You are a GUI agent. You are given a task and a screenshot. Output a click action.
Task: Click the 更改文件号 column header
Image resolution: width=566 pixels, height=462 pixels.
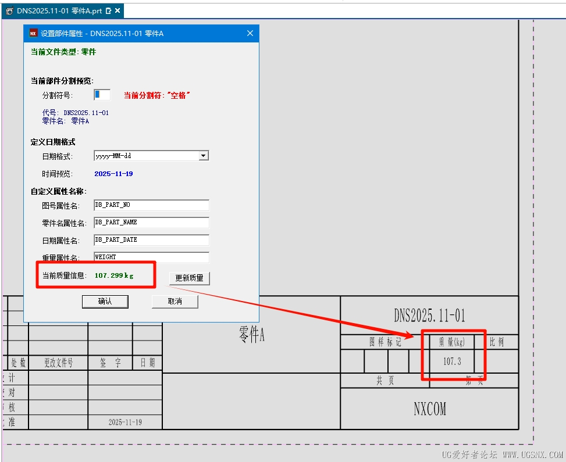59,363
